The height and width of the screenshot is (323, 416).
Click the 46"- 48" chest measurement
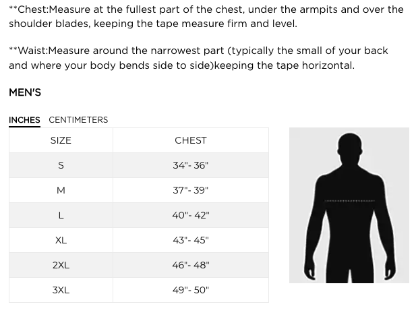coord(190,265)
